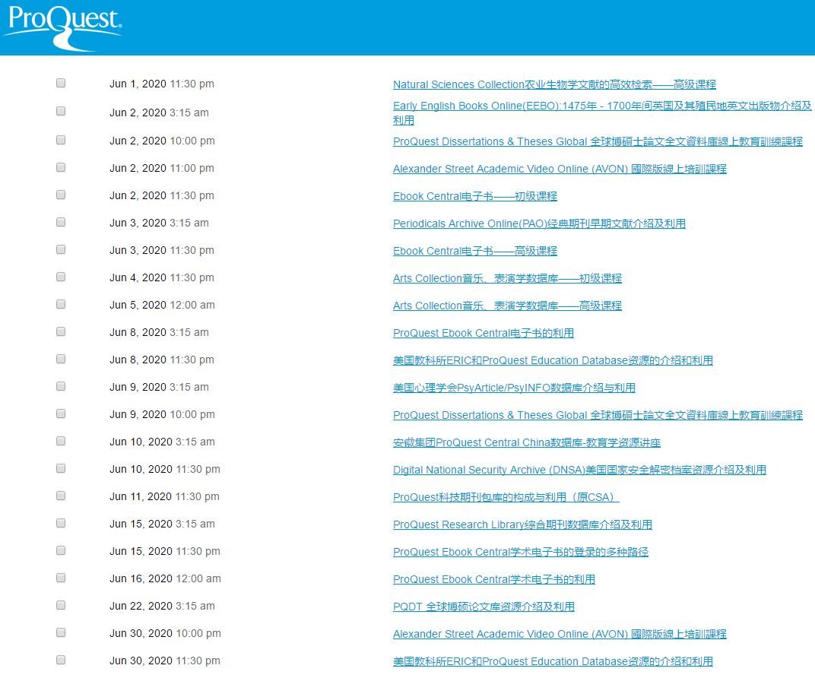Tick checkbox for Jun 22, 2020 3:15 am

[x=61, y=605]
